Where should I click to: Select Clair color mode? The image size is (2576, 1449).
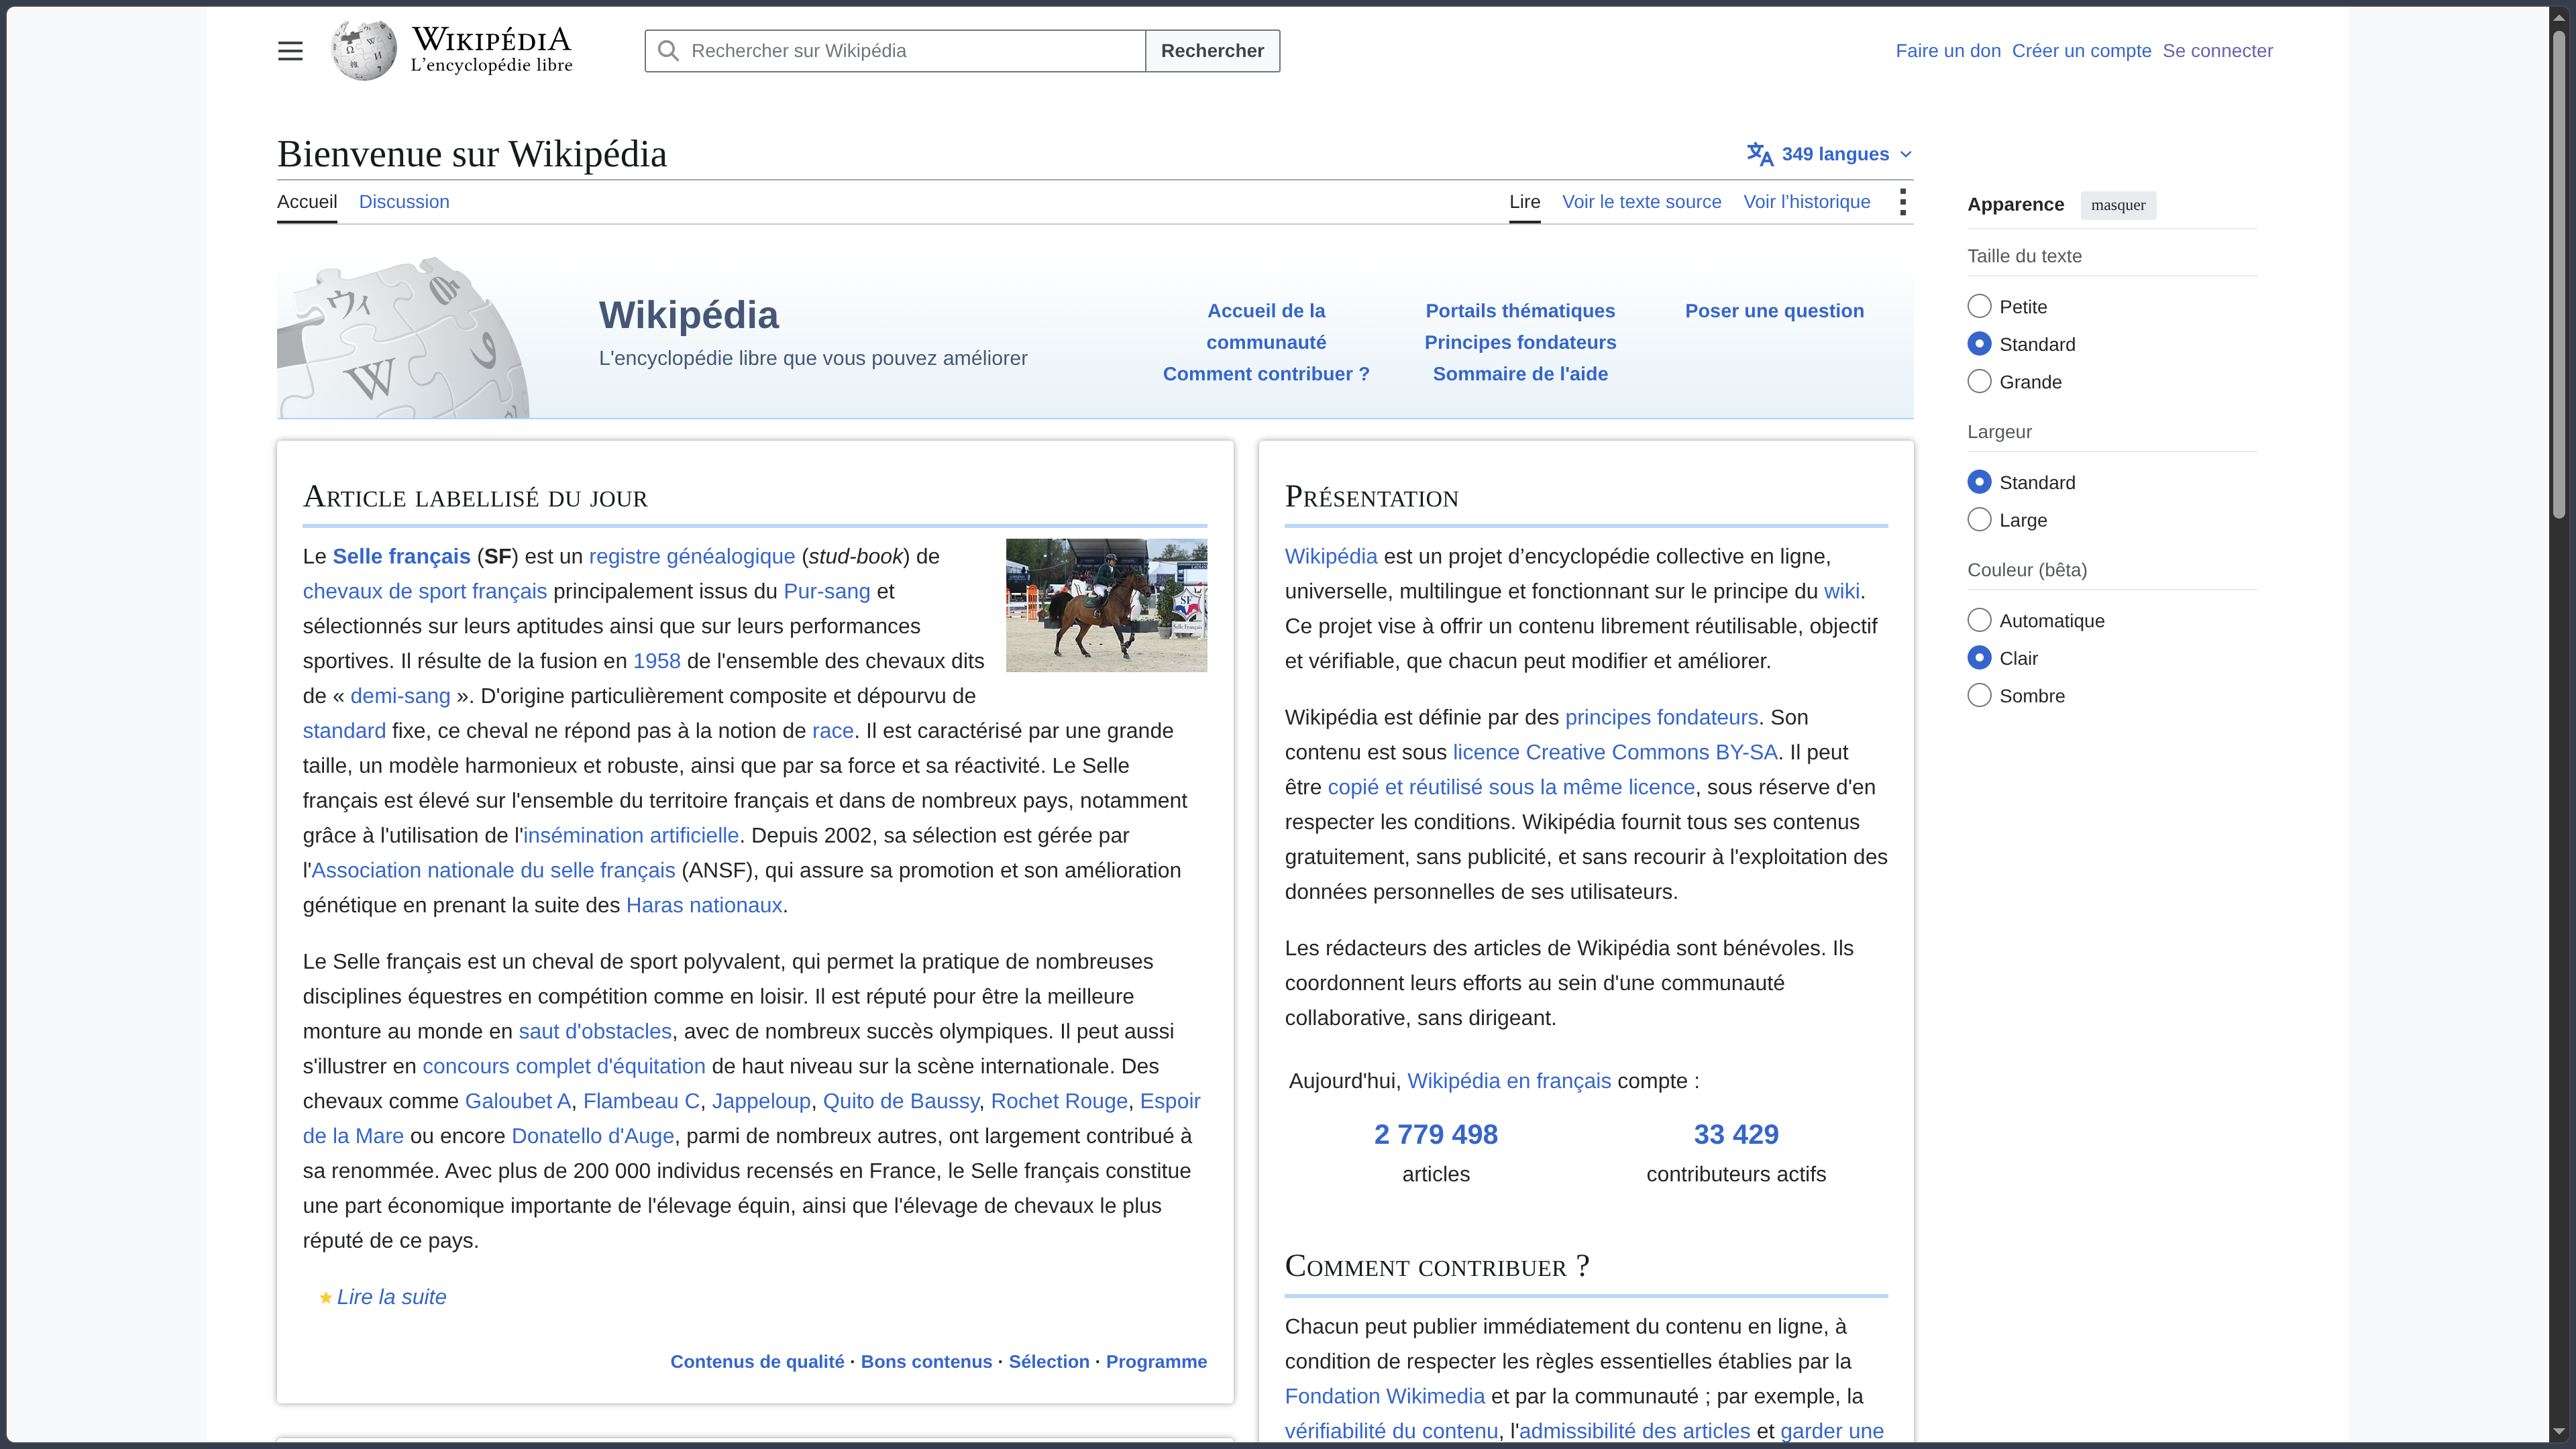[x=1979, y=658]
